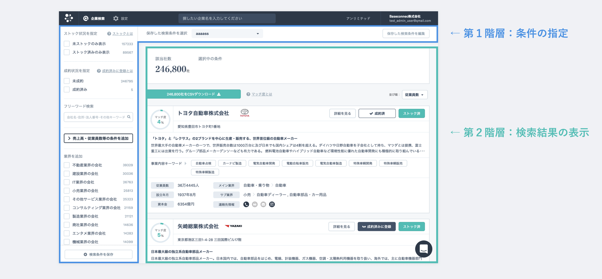Image resolution: width=602 pixels, height=279 pixels.
Task: Select 特殊車輌製造 keyword tag
Action: click(x=205, y=172)
